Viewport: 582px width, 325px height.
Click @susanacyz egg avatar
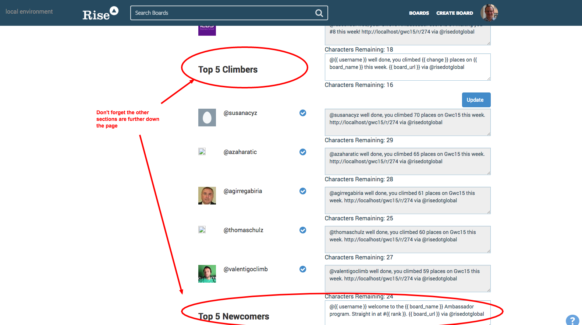click(x=207, y=118)
